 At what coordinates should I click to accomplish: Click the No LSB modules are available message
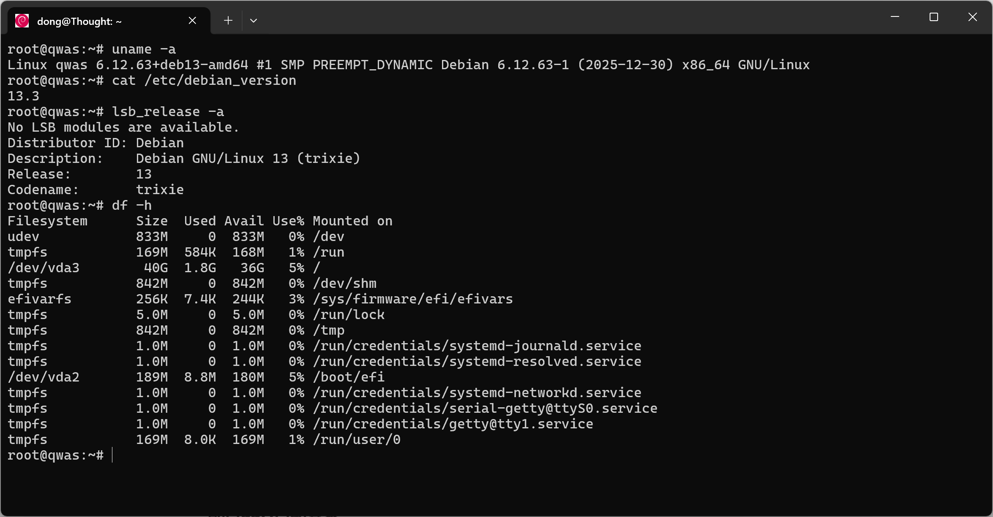(x=123, y=127)
